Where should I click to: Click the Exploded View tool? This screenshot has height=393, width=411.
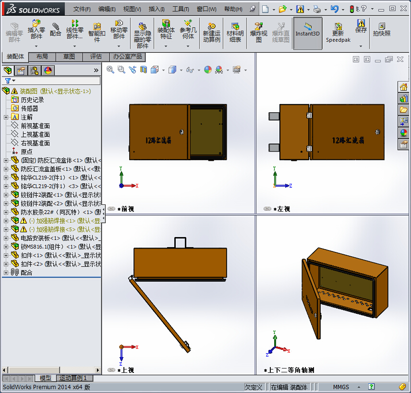tap(258, 33)
